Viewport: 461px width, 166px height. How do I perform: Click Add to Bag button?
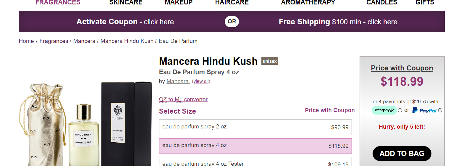click(402, 154)
